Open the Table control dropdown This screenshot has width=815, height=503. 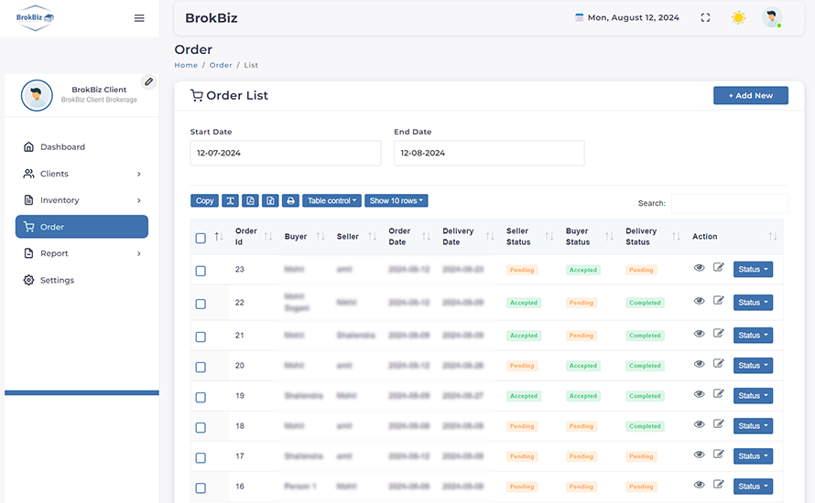point(331,201)
